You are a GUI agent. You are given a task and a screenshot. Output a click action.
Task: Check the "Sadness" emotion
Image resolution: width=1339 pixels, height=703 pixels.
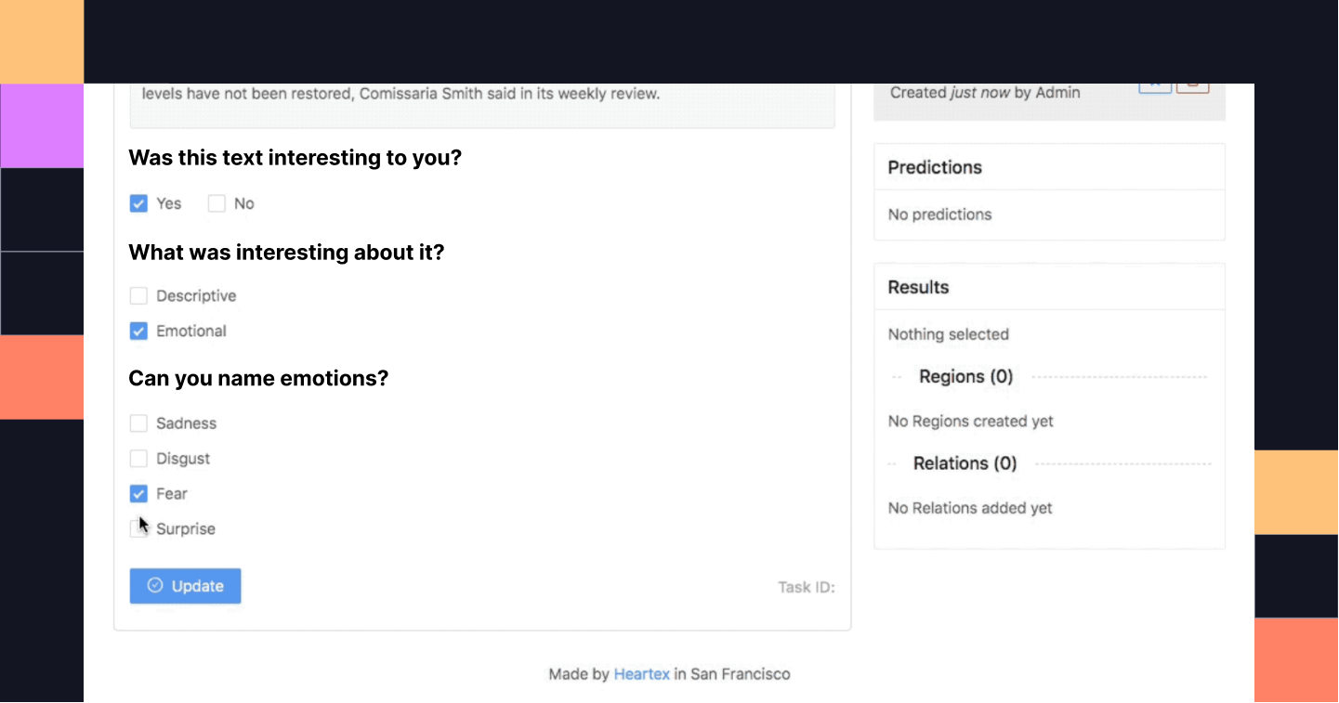[x=138, y=423]
